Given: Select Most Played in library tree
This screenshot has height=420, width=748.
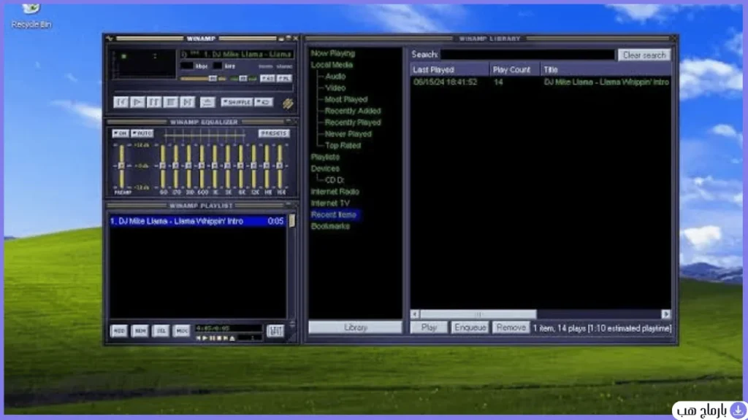Looking at the screenshot, I should pyautogui.click(x=346, y=99).
